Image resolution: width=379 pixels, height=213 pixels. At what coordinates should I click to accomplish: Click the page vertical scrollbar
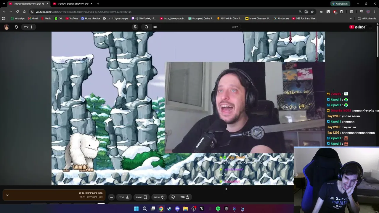point(378,41)
